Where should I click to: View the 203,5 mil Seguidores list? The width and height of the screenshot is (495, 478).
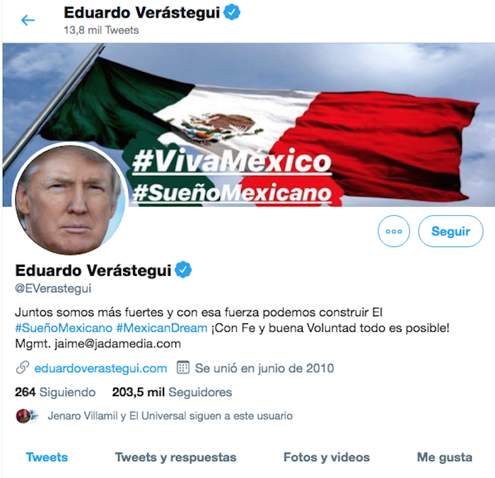click(x=172, y=392)
